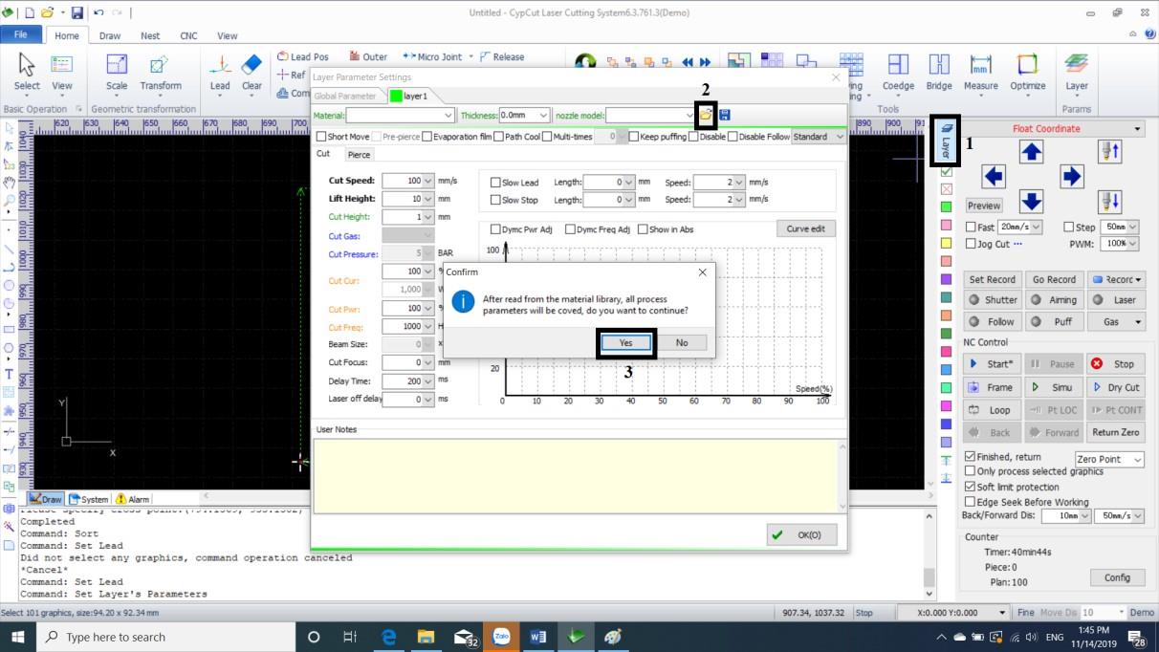Click the Curve edit button
The height and width of the screenshot is (652, 1159).
[x=805, y=228]
